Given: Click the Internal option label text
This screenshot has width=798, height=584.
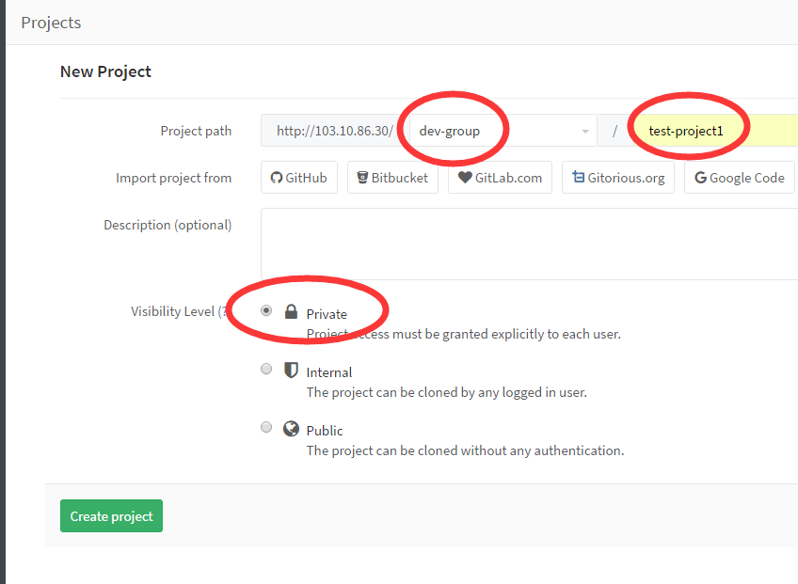Looking at the screenshot, I should [x=329, y=372].
